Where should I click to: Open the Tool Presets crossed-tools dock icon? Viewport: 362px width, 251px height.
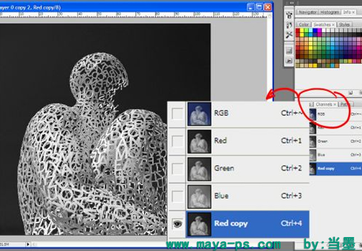pyautogui.click(x=289, y=35)
